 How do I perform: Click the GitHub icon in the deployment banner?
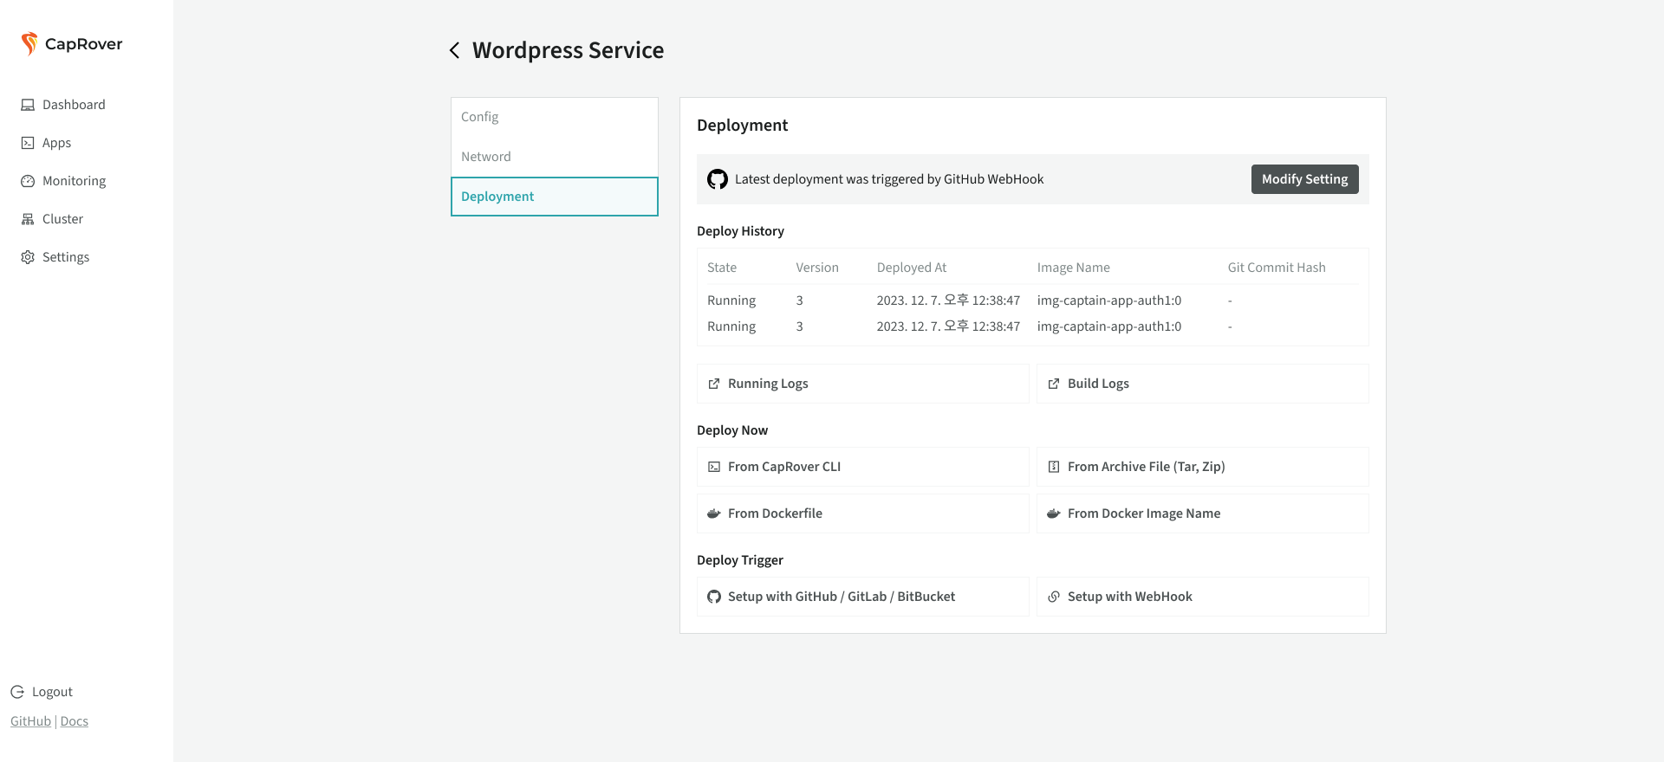(718, 179)
